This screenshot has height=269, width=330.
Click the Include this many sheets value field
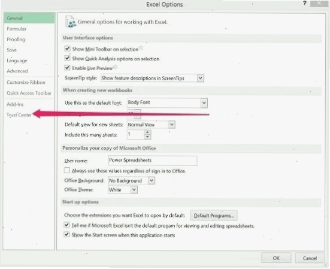136,134
